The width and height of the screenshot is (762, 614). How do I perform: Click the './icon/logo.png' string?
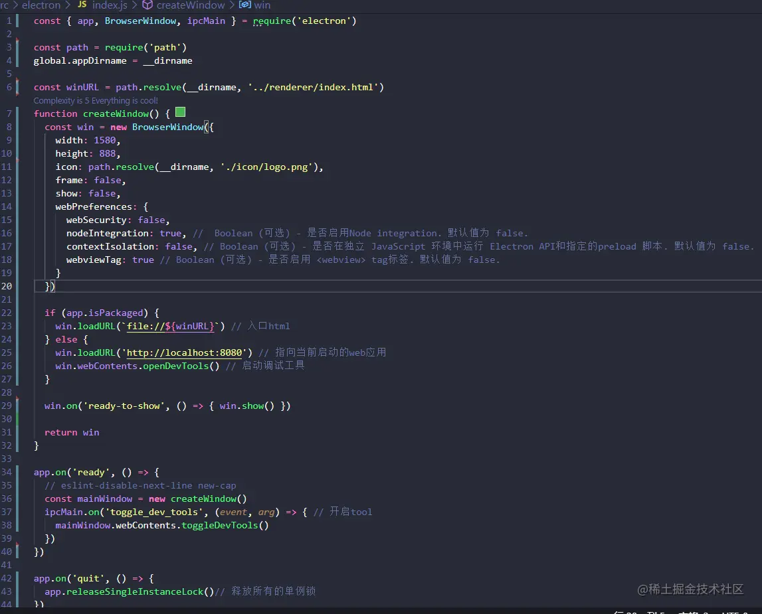tap(267, 167)
